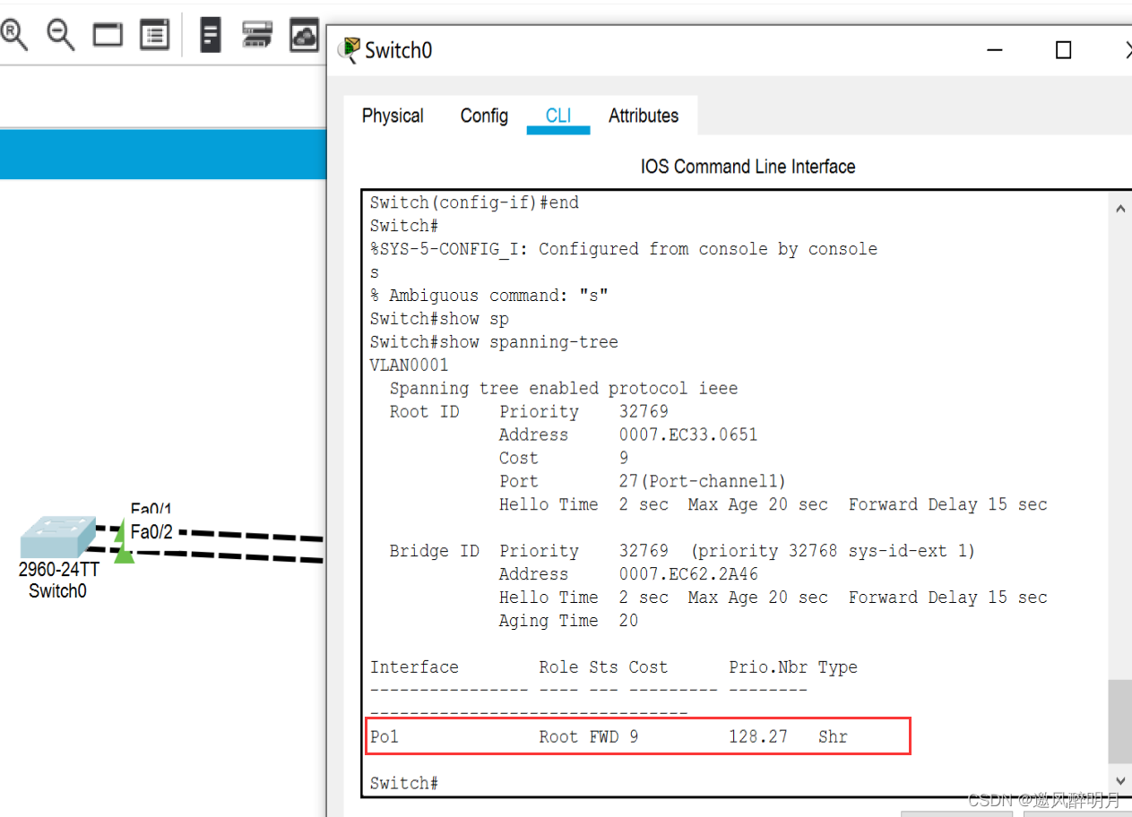Click the 'Switch#show spanning-tree' command line

pos(494,342)
